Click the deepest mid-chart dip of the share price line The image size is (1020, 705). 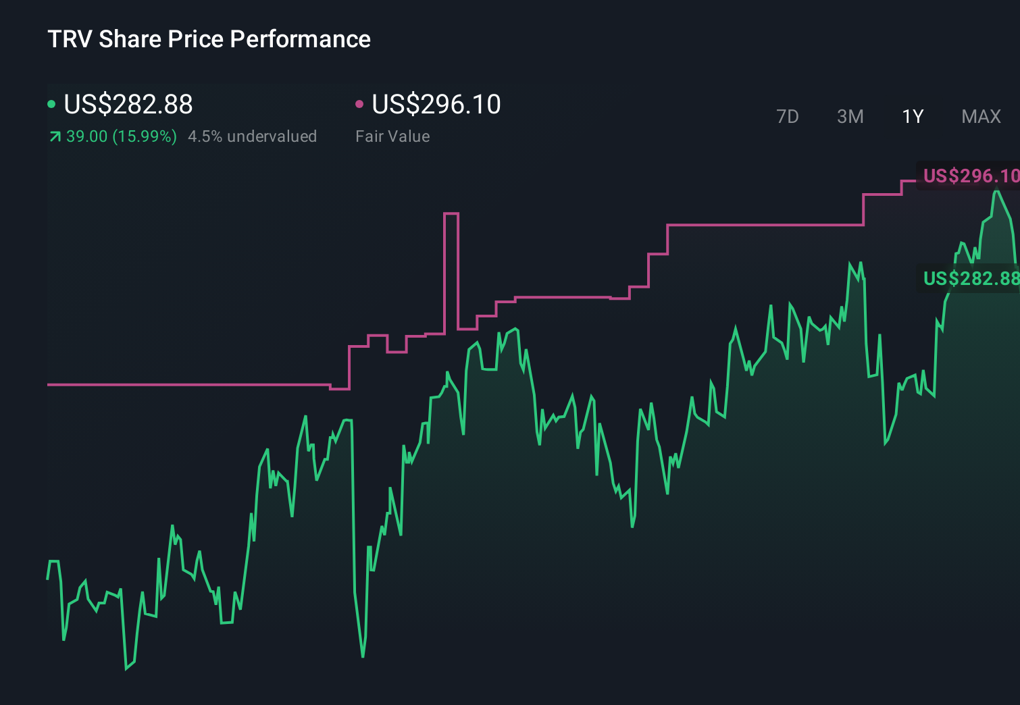pos(363,655)
